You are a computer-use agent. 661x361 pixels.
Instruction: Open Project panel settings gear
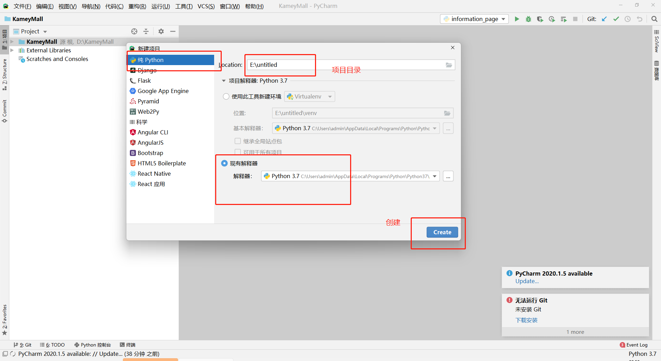[x=161, y=31]
